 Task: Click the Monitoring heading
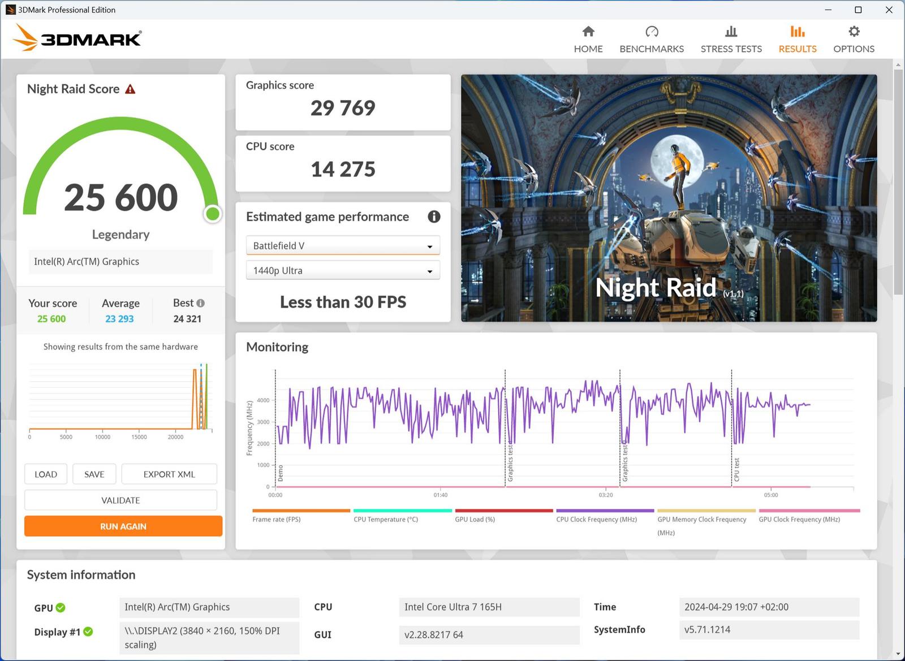tap(277, 347)
